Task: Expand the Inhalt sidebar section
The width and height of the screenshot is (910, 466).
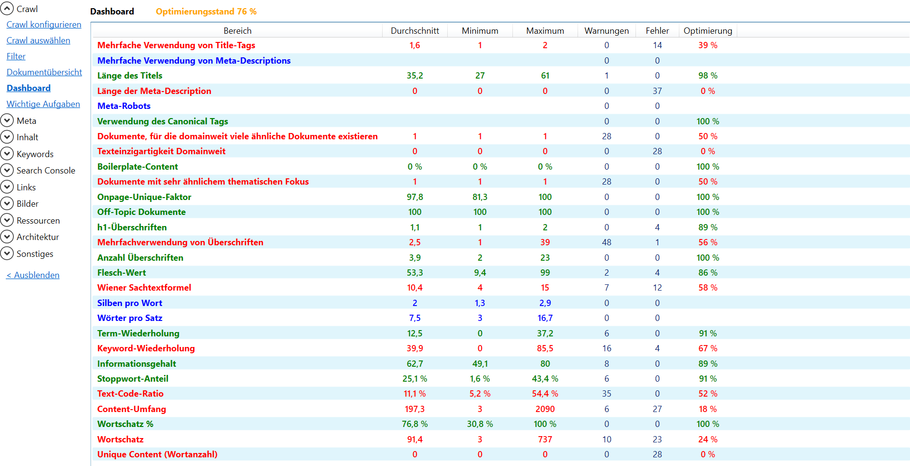Action: point(7,137)
